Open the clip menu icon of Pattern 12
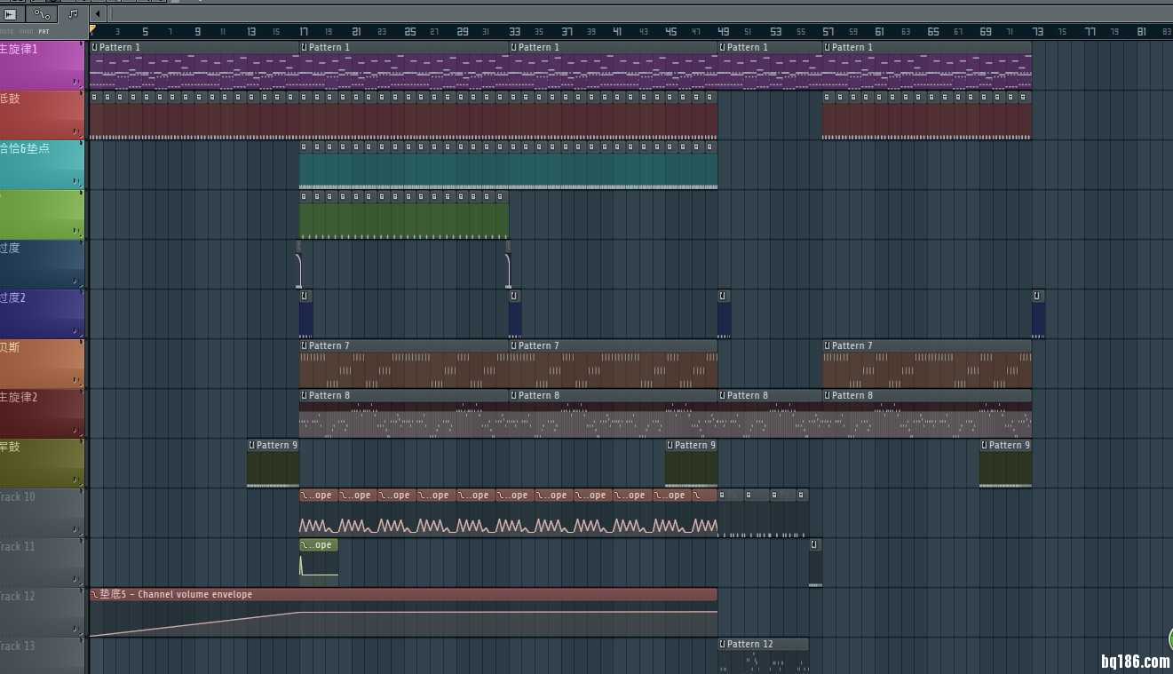Viewport: 1173px width, 674px height. [723, 644]
